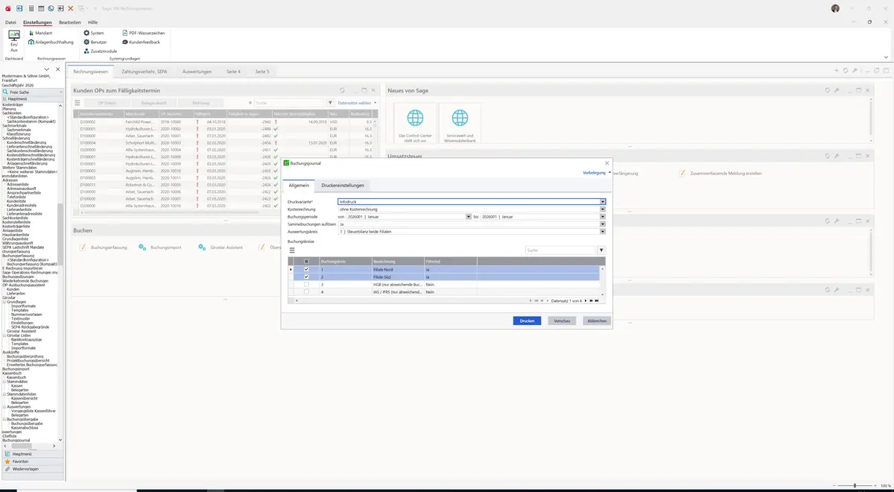
Task: Toggle the select-all checkbox in Buchungskreise header
Action: [306, 262]
